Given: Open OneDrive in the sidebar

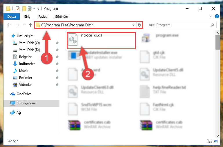Looking at the screenshot, I should [x=24, y=94].
